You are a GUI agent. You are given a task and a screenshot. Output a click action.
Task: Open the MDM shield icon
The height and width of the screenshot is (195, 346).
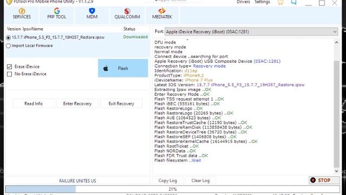pyautogui.click(x=92, y=11)
